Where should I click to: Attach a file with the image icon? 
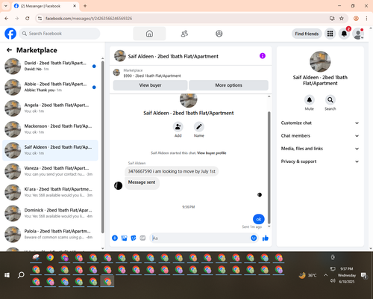[x=124, y=238]
